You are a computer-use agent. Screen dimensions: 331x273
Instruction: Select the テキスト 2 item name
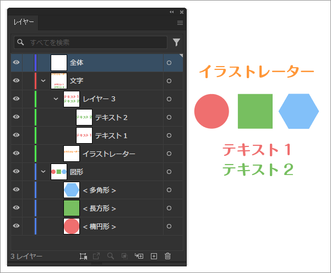coord(111,117)
